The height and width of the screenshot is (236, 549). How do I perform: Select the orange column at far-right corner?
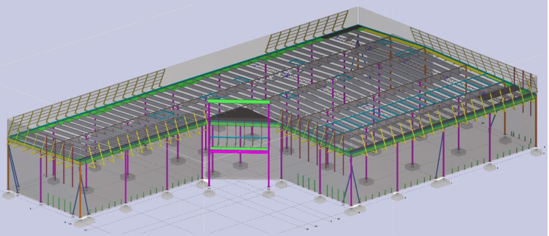coord(536,122)
